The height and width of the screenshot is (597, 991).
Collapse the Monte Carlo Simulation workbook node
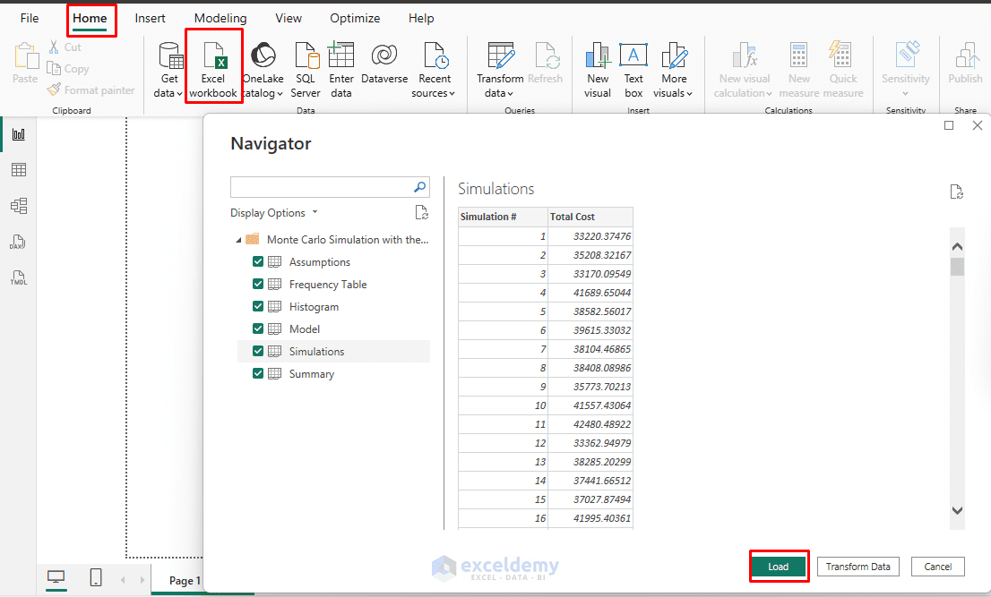point(238,240)
